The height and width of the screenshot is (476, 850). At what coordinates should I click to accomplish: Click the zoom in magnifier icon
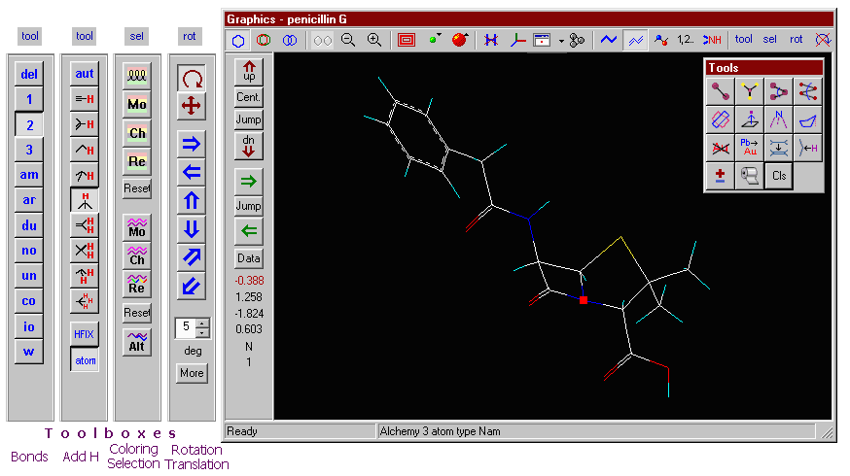pyautogui.click(x=373, y=40)
